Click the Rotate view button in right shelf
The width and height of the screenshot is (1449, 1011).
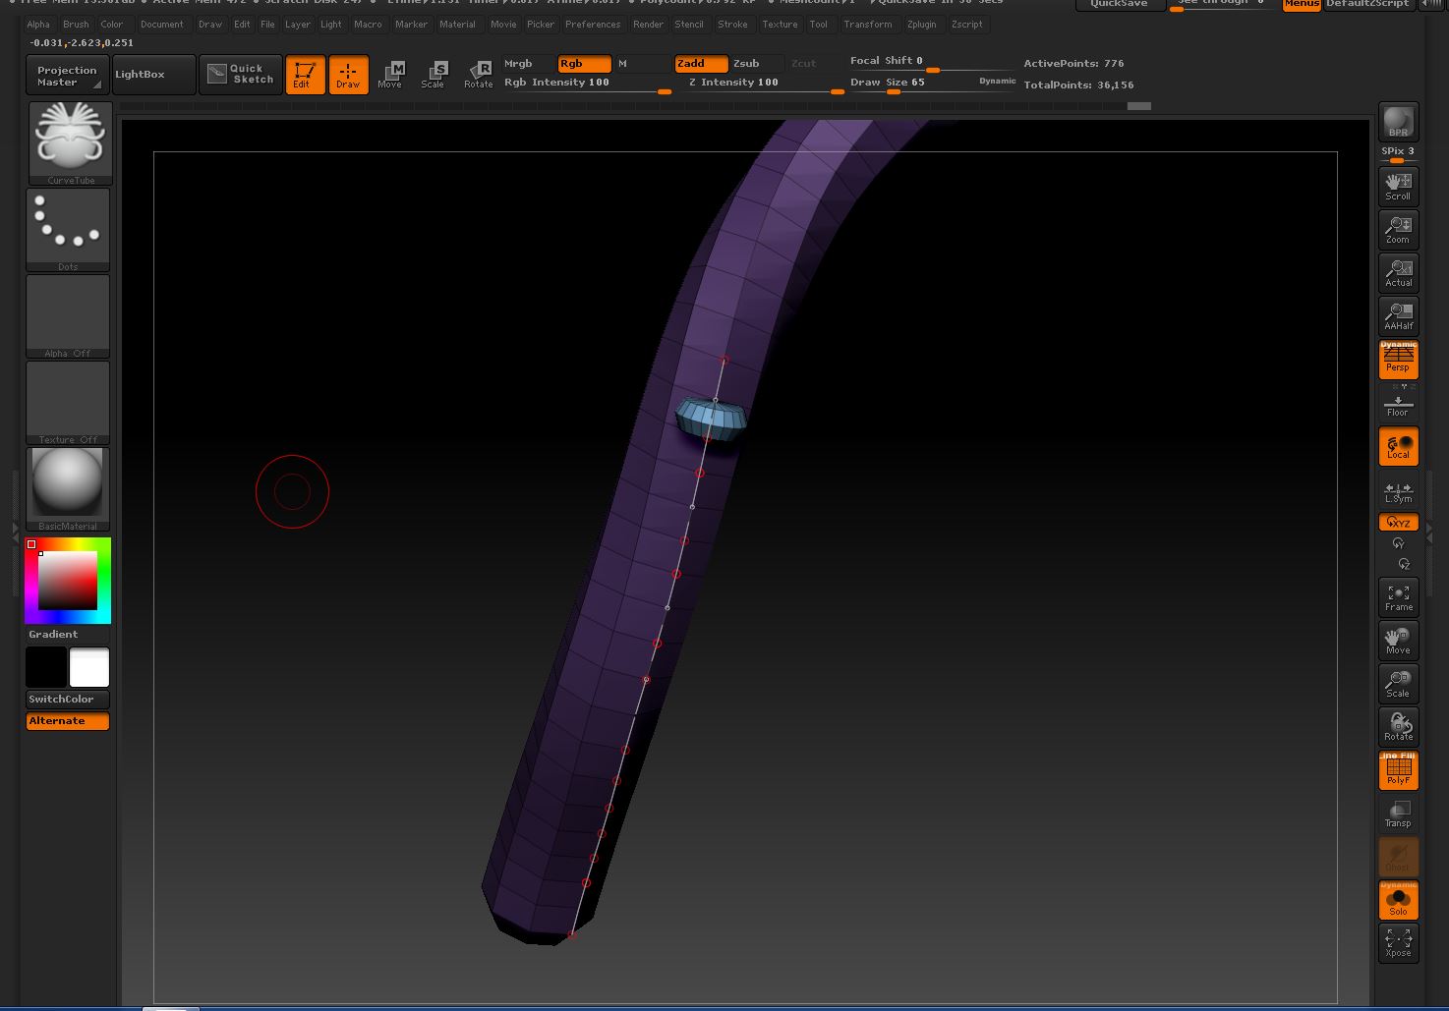(1398, 726)
